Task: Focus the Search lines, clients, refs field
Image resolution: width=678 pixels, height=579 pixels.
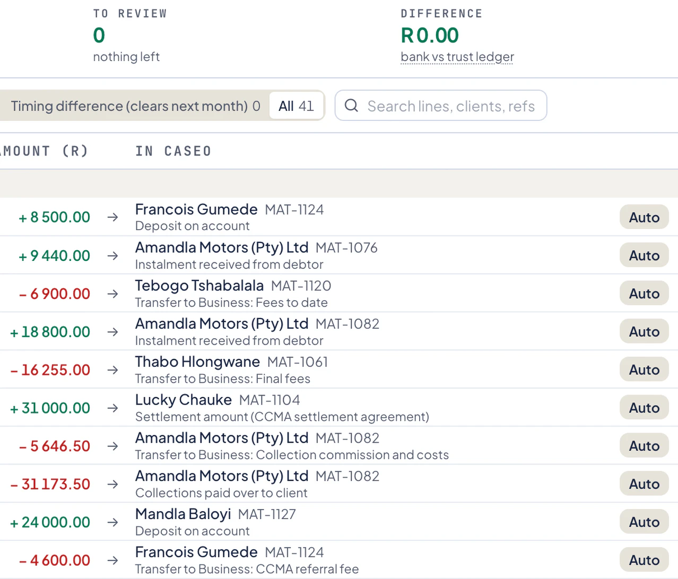Action: tap(441, 106)
